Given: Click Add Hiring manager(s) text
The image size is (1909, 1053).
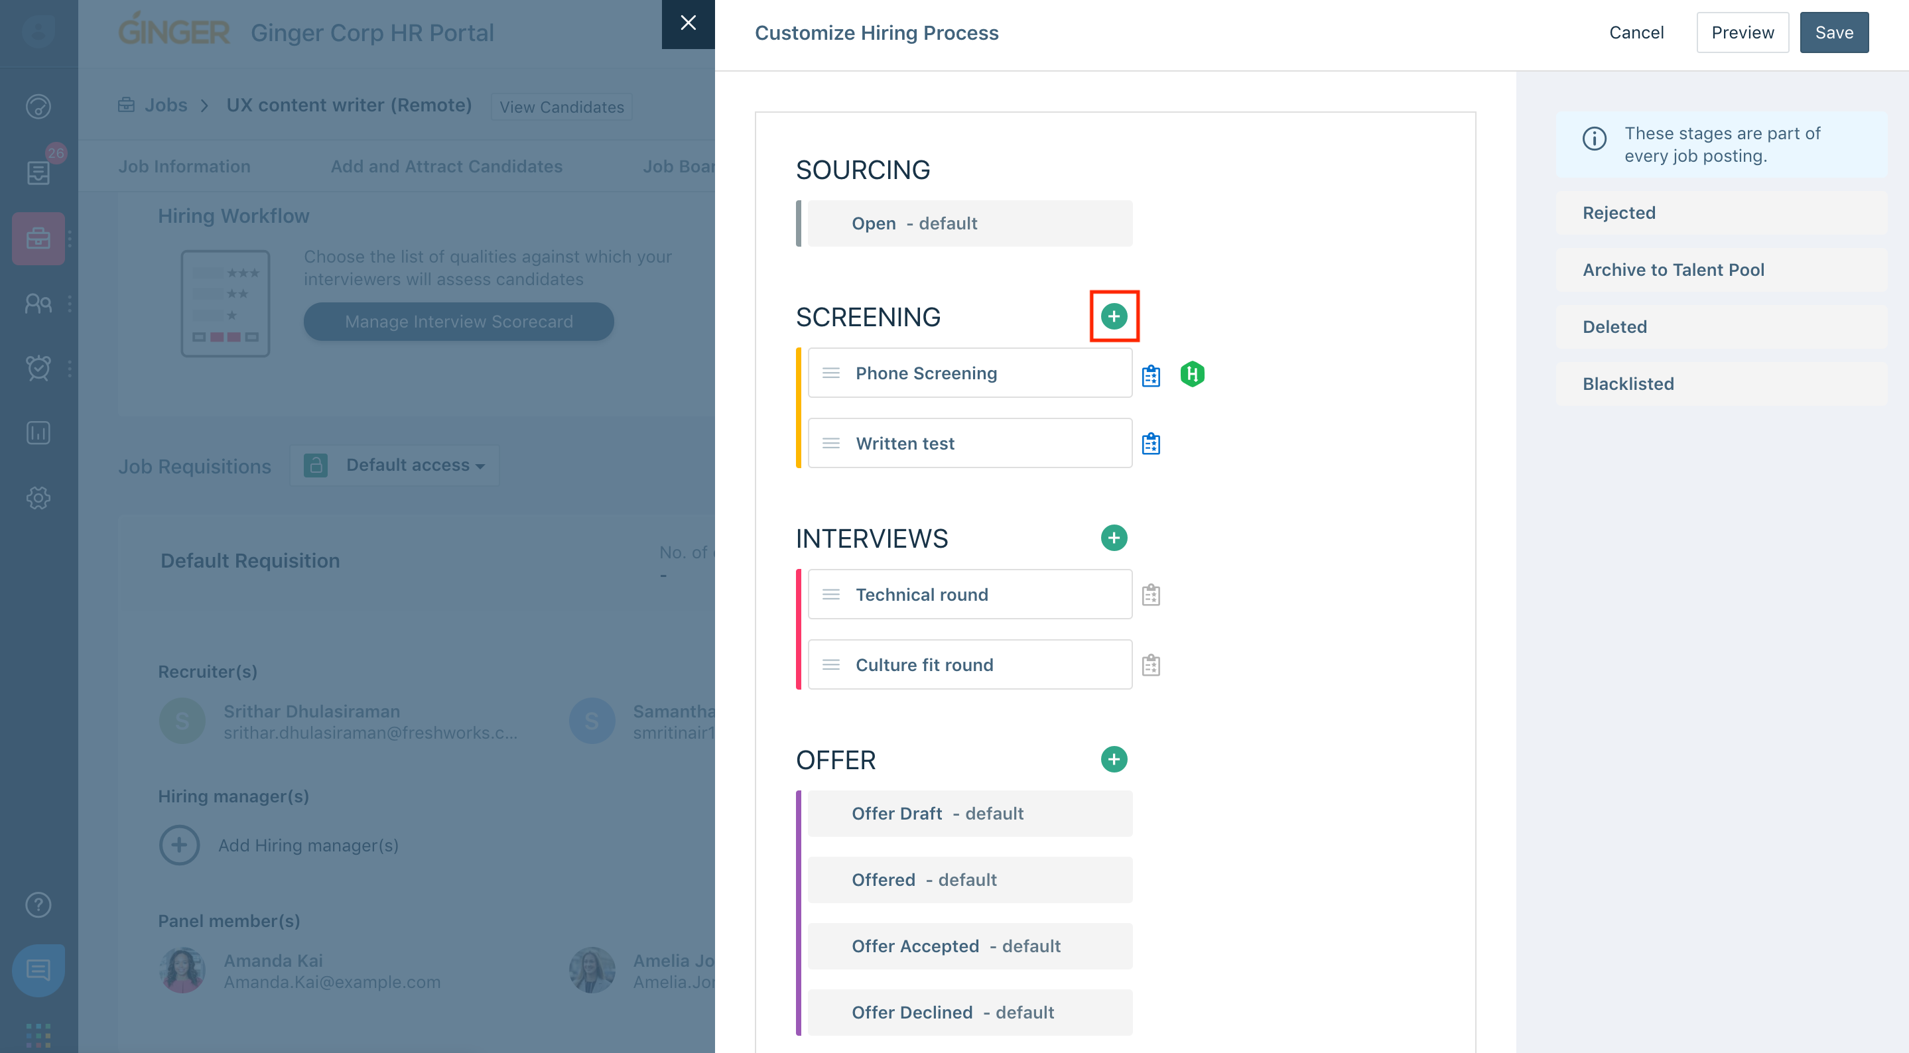Looking at the screenshot, I should click(x=308, y=846).
